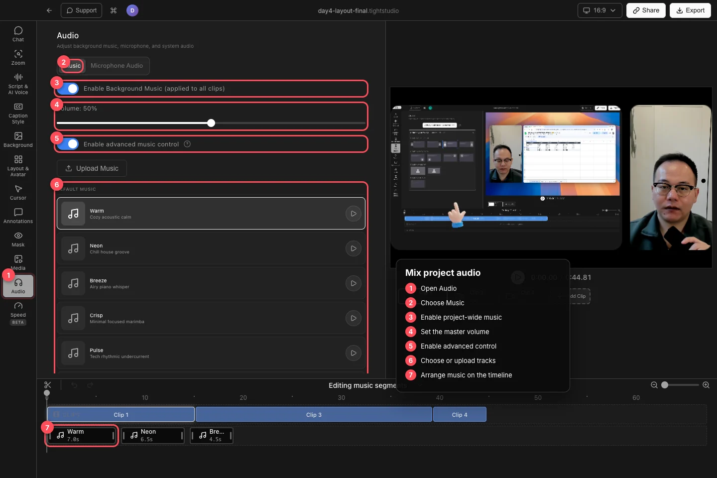Open the 16:9 aspect ratio dropdown
Viewport: 717px width, 478px height.
(x=599, y=10)
